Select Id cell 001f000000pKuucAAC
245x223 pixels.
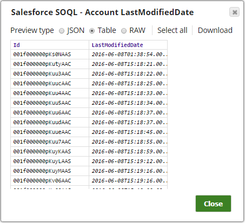point(50,84)
